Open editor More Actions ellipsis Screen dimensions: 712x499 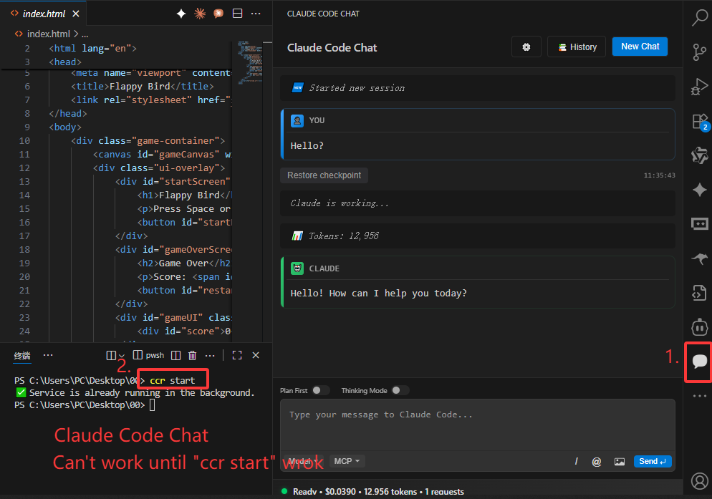256,14
